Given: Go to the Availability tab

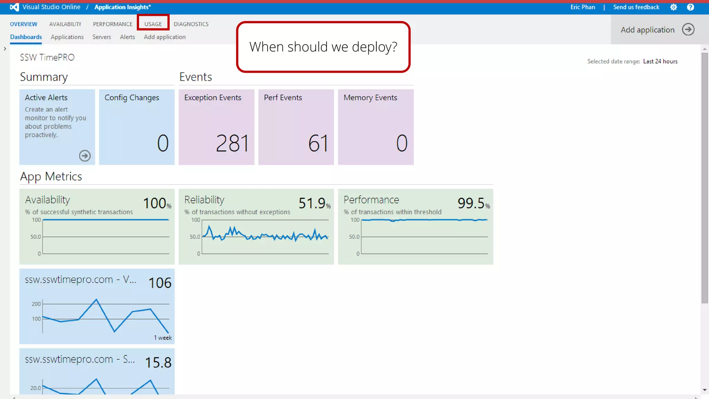Looking at the screenshot, I should [x=65, y=24].
